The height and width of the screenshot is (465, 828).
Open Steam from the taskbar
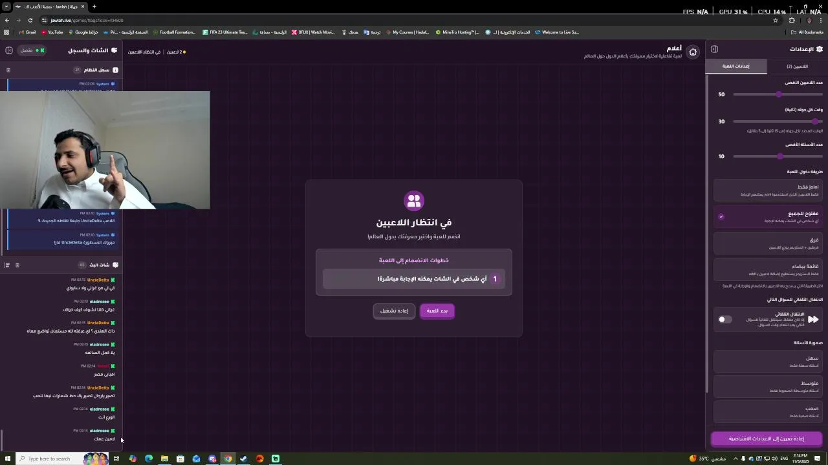click(244, 459)
